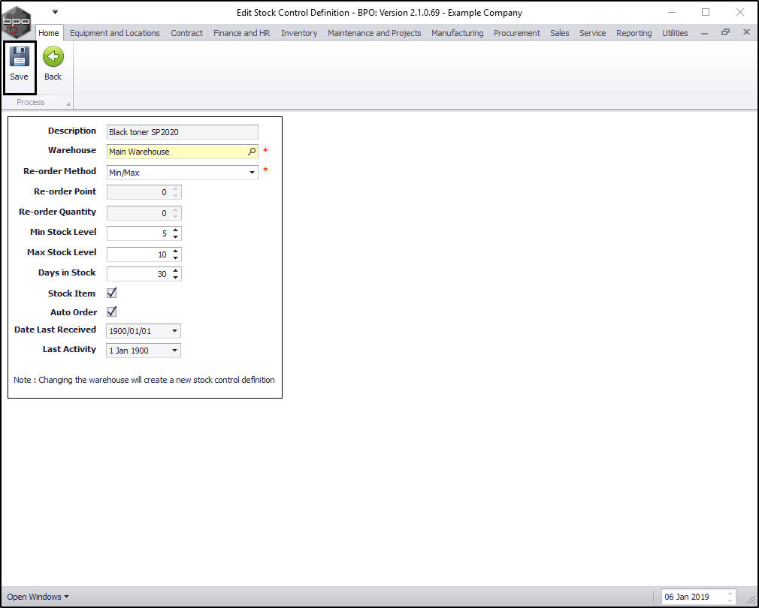Open the Procurement tab

click(516, 33)
